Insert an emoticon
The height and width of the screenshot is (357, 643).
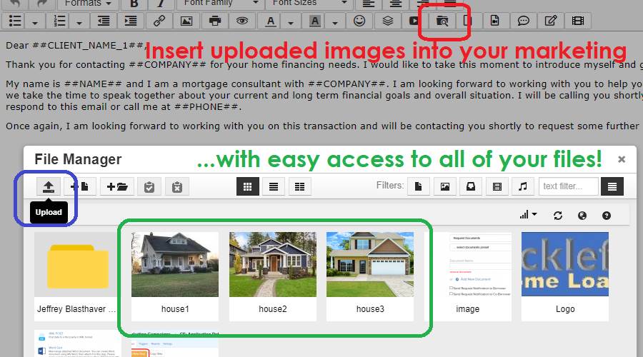pyautogui.click(x=359, y=21)
